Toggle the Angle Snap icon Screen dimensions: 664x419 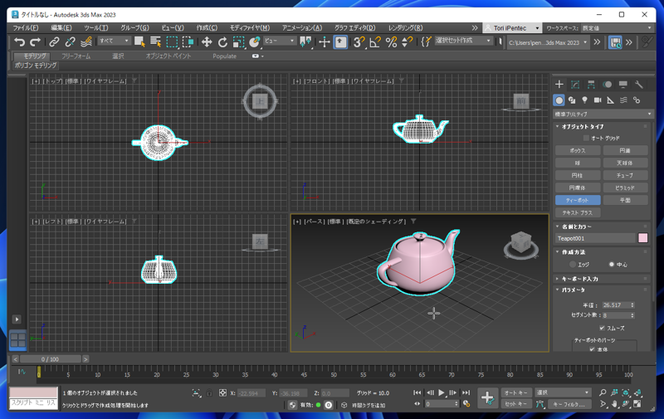pos(375,41)
